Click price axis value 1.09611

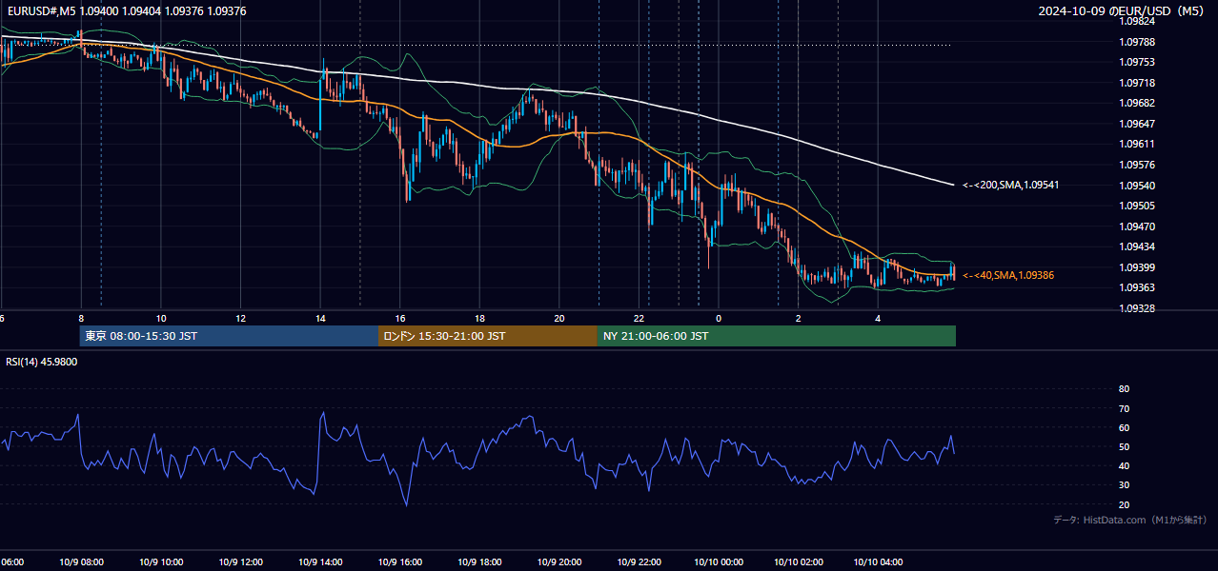1137,144
